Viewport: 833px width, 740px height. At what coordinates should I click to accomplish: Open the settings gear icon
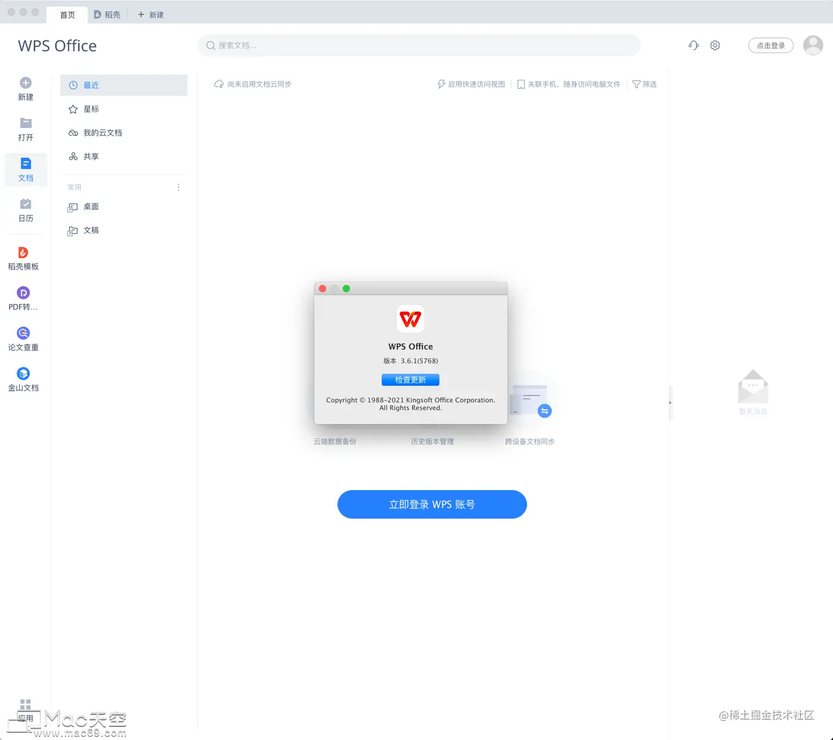[x=715, y=45]
